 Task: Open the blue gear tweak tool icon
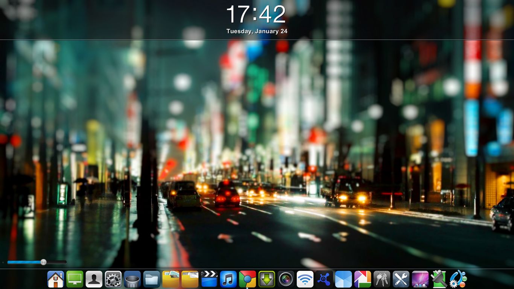click(x=459, y=279)
